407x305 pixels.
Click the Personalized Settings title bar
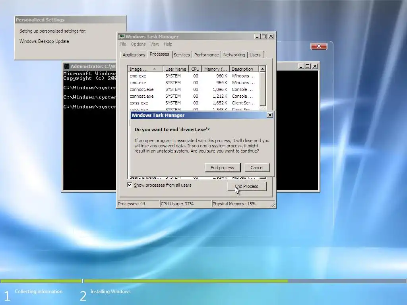70,20
